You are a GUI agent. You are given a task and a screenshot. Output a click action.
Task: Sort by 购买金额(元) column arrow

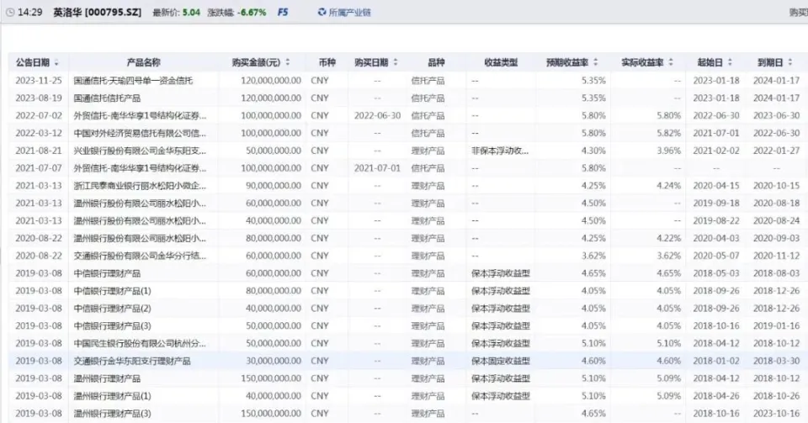point(289,63)
